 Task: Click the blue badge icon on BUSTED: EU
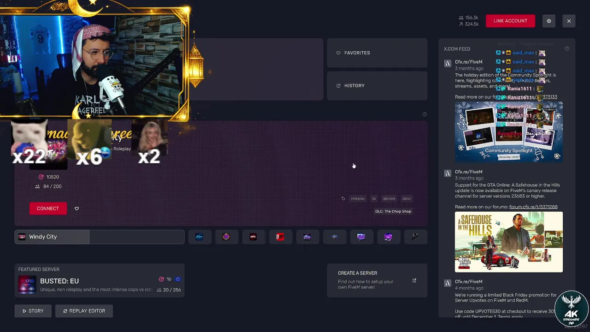[177, 279]
